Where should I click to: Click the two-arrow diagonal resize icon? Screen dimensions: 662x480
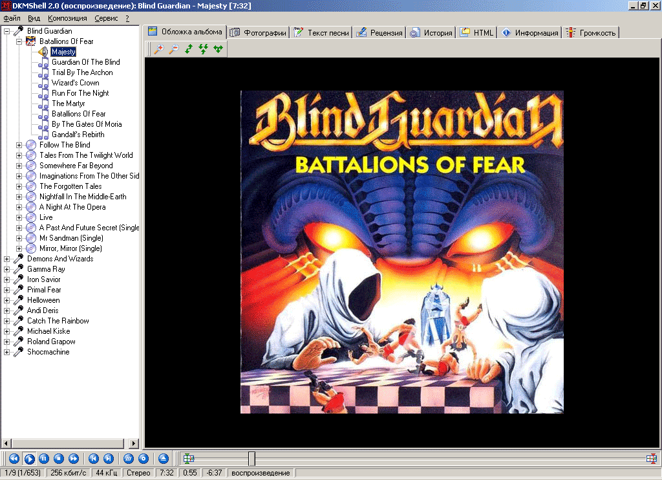tap(189, 49)
